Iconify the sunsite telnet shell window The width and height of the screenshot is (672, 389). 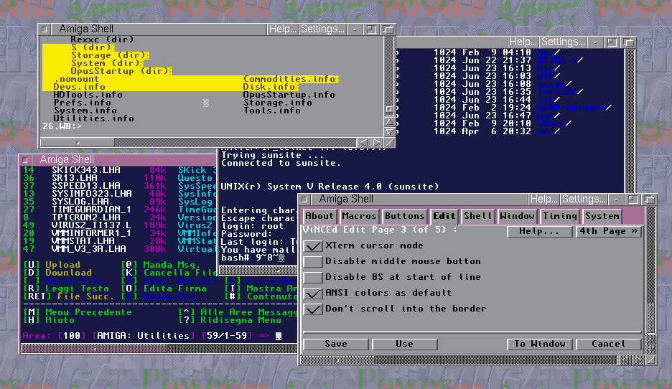pyautogui.click(x=595, y=42)
